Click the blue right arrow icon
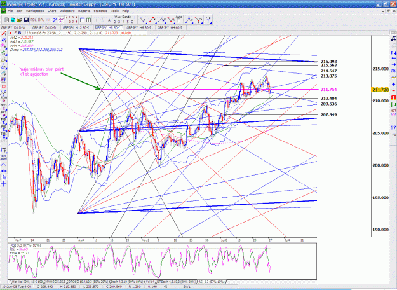The image size is (397, 290). (393, 64)
